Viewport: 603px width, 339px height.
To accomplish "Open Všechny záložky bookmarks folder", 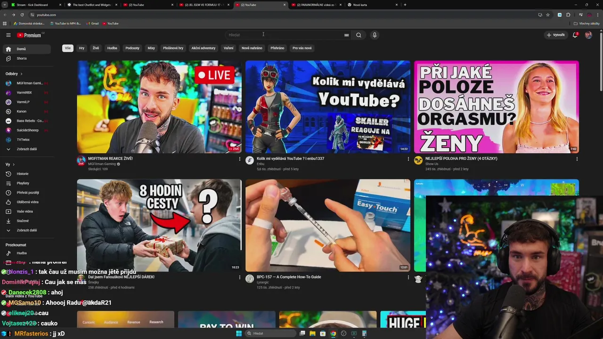I will click(x=587, y=24).
